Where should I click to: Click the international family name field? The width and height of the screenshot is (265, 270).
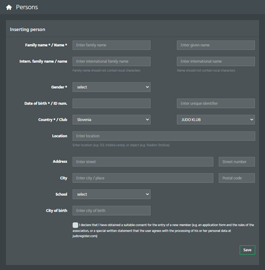112,61
